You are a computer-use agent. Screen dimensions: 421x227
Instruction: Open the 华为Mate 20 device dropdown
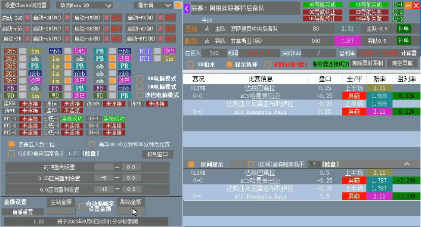click(84, 5)
